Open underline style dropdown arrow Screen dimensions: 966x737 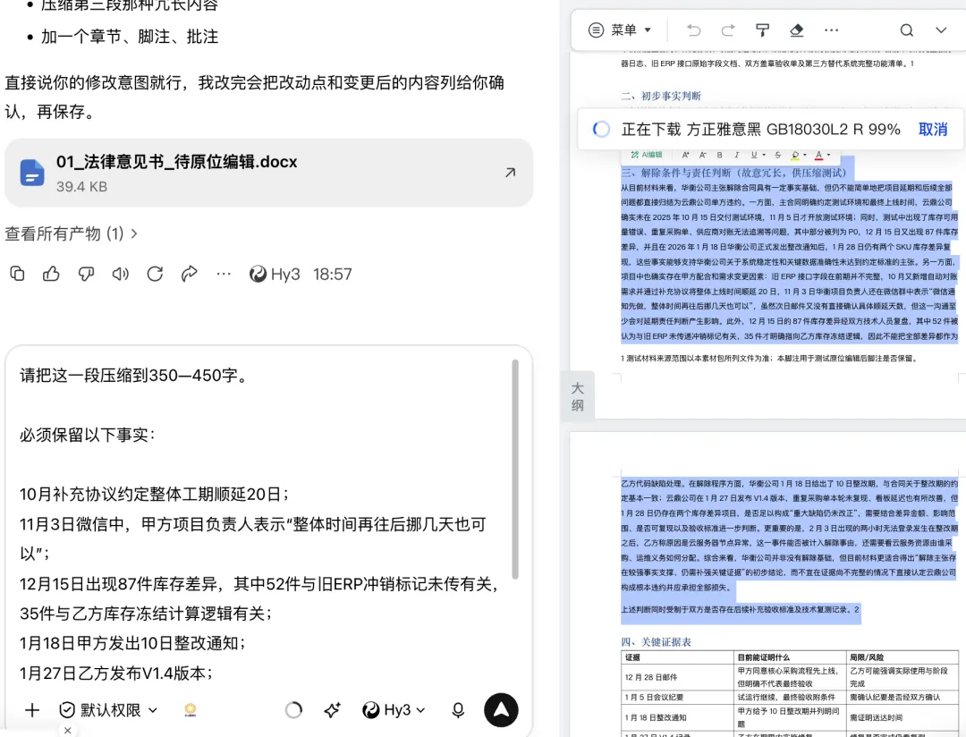pyautogui.click(x=764, y=156)
